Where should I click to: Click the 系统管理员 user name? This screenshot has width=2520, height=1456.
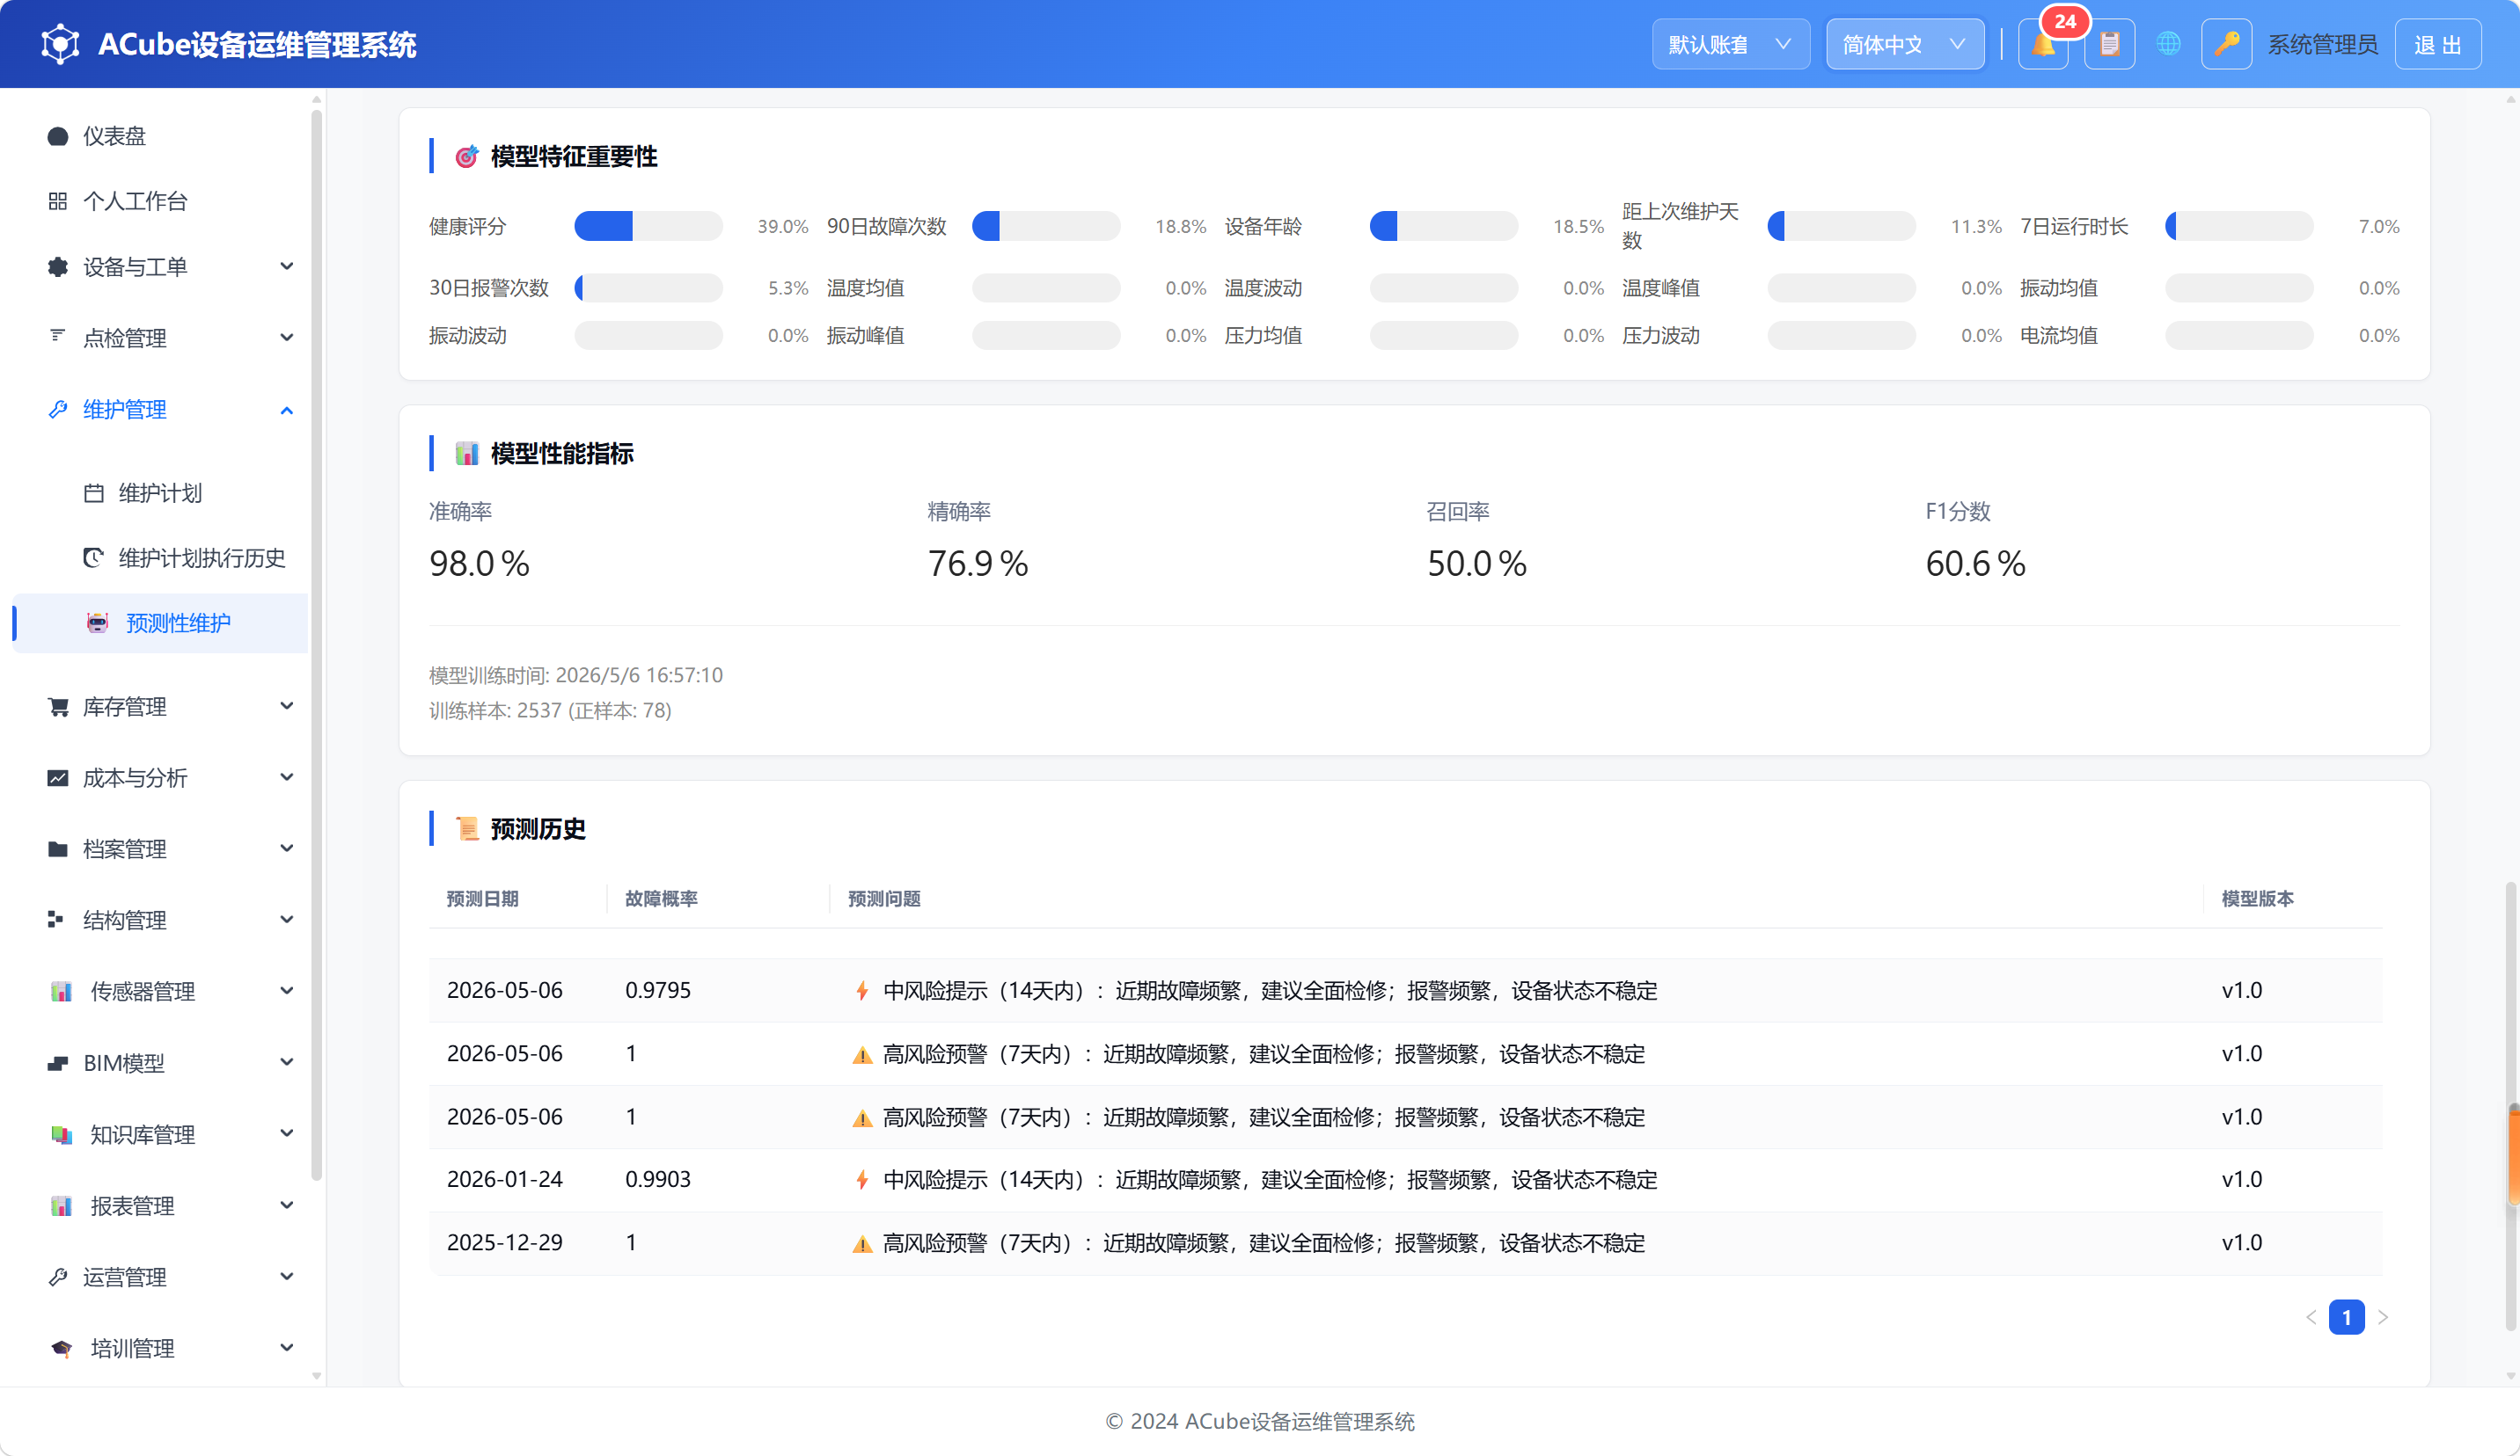[x=2322, y=45]
